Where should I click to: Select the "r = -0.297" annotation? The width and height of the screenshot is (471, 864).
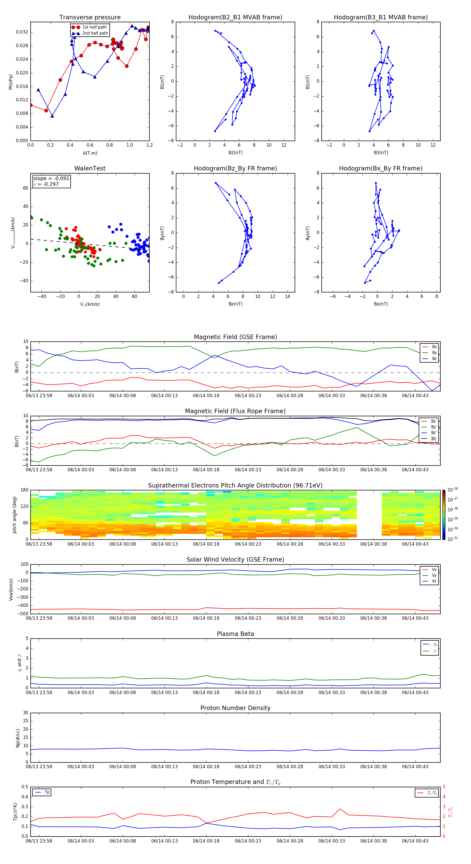[46, 184]
